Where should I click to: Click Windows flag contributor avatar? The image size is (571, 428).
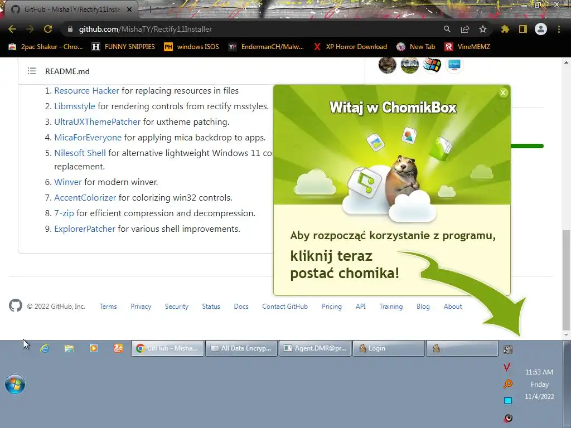click(x=432, y=65)
